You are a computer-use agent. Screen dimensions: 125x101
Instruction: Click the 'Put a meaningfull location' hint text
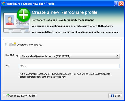point(65,75)
